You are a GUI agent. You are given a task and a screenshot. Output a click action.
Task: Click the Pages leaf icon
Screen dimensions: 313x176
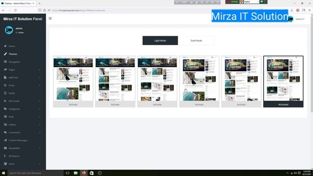(5, 69)
